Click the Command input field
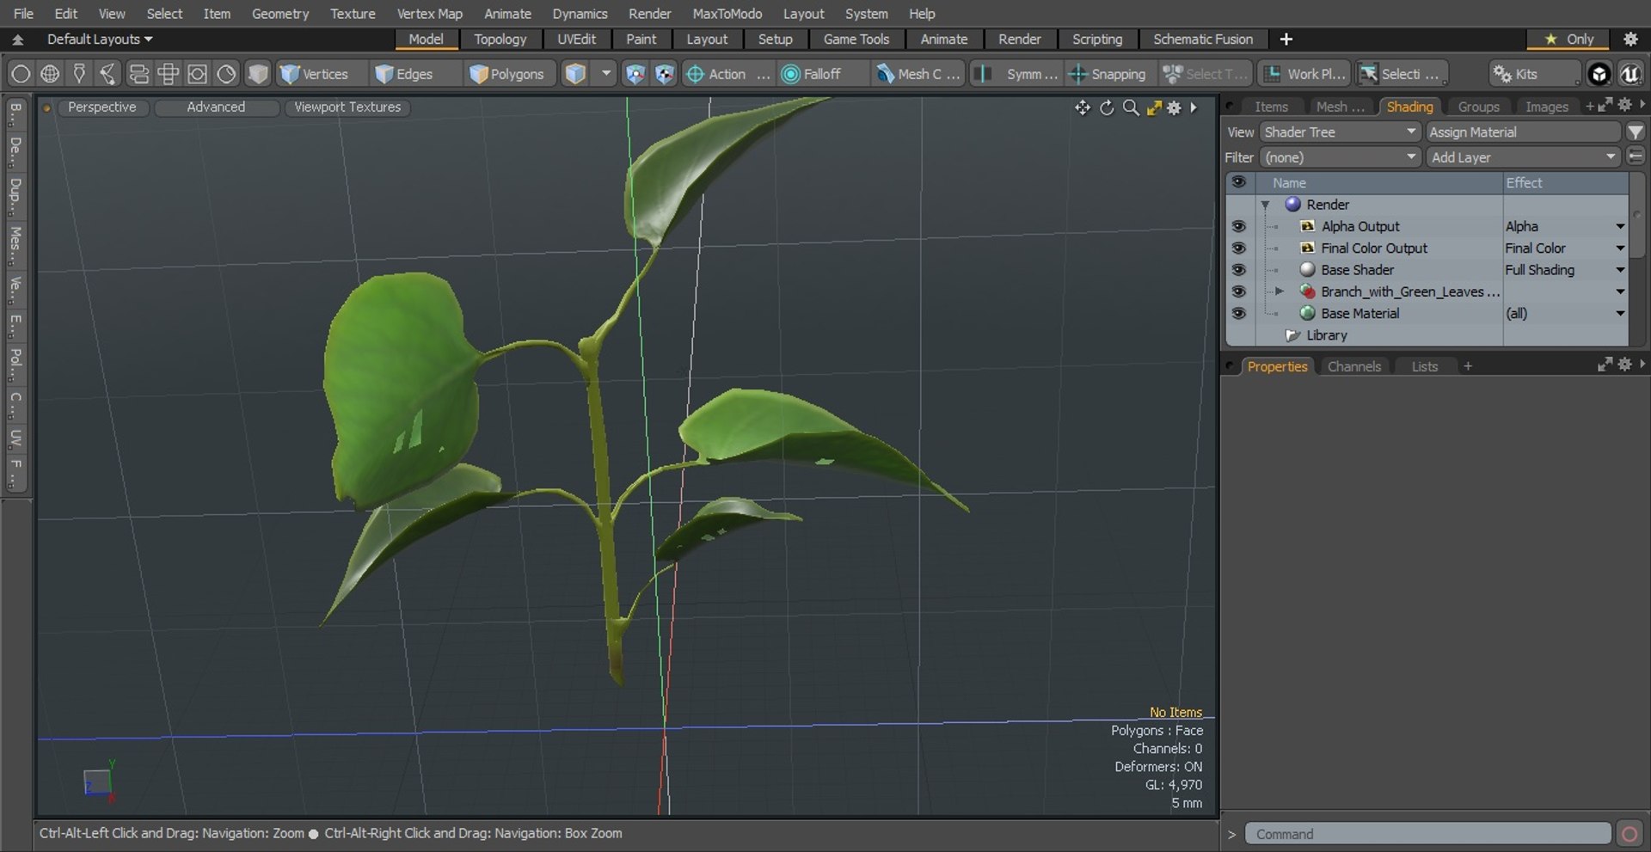 point(1427,834)
